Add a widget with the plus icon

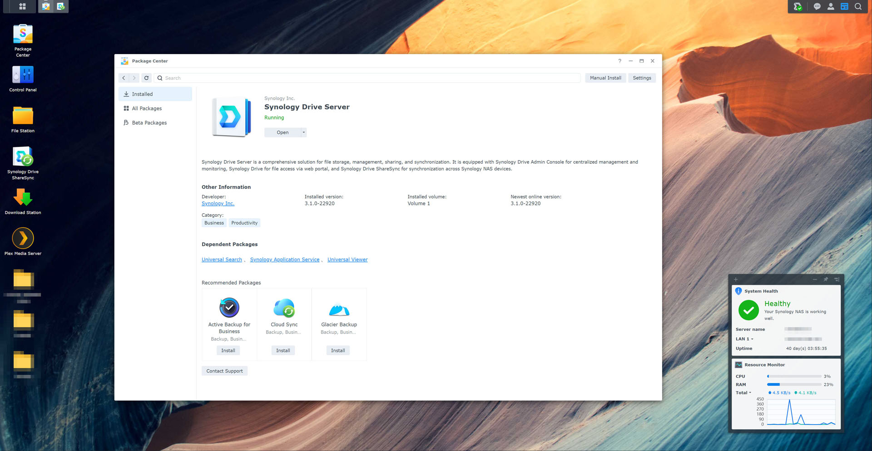click(x=736, y=279)
